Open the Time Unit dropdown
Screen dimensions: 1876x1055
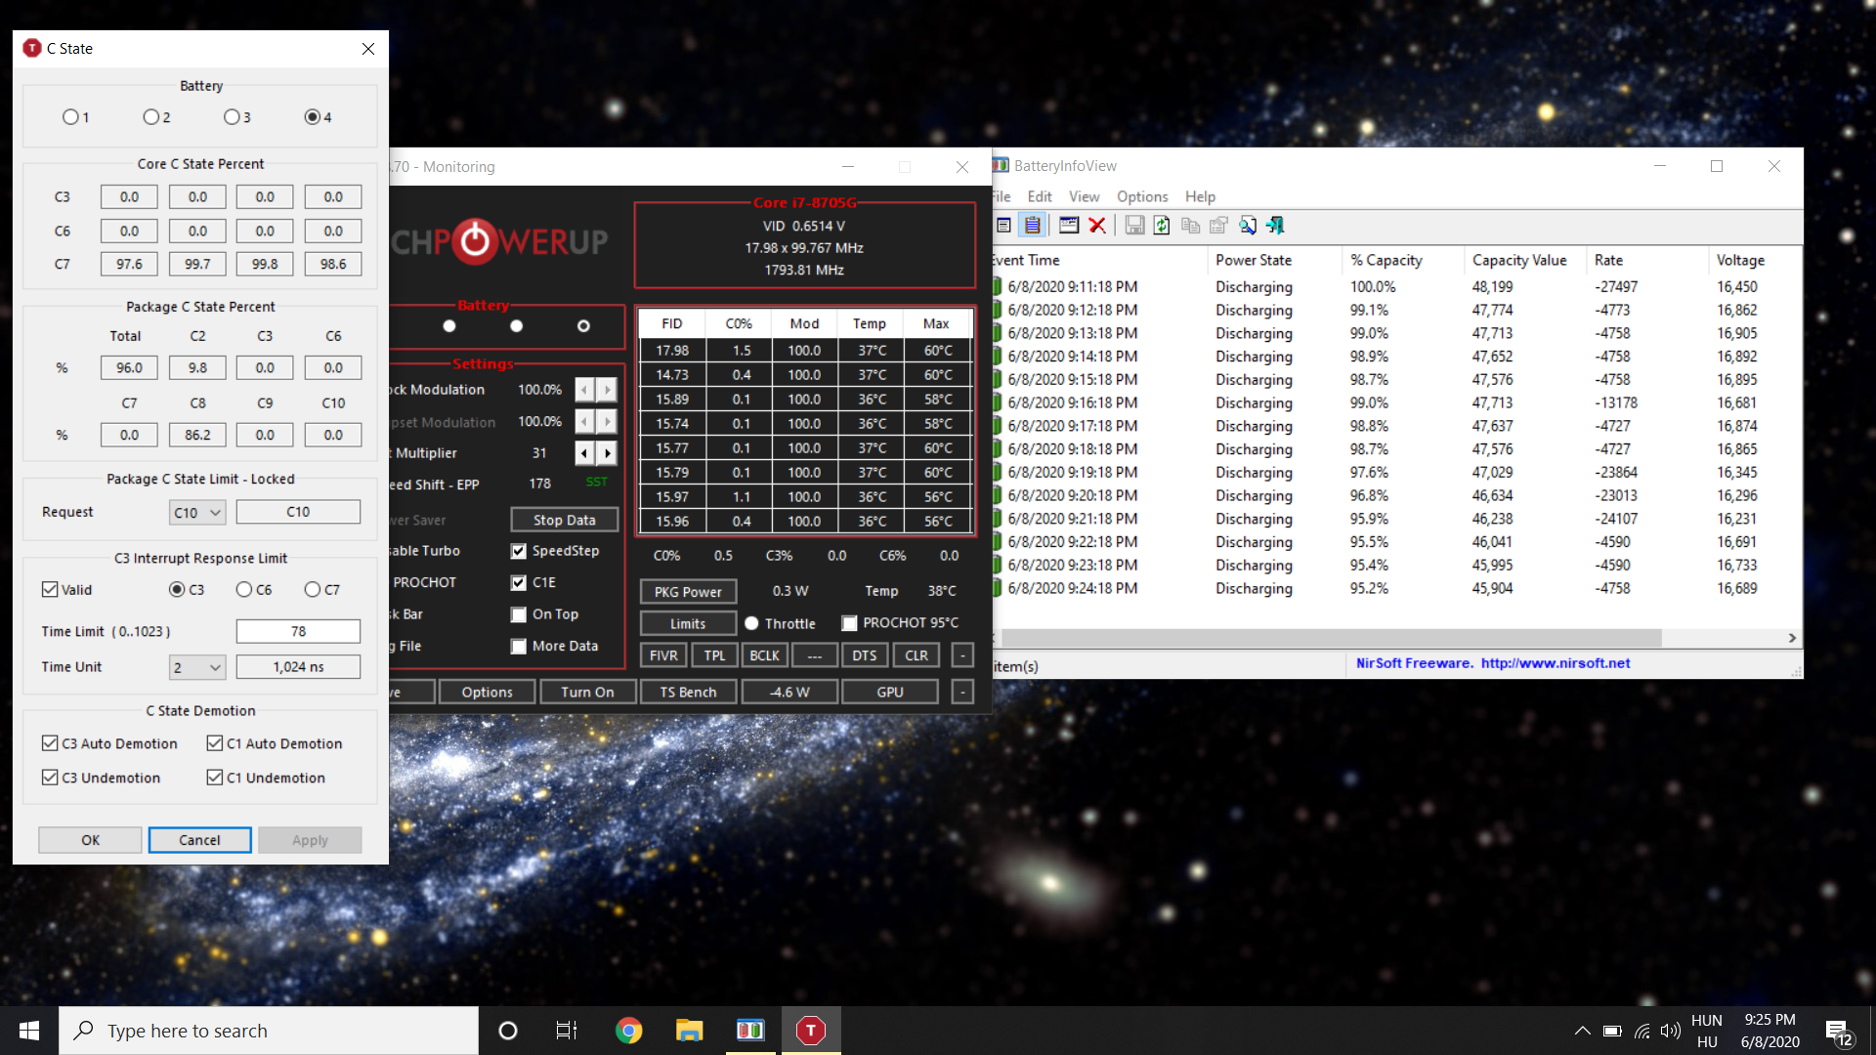coord(197,667)
